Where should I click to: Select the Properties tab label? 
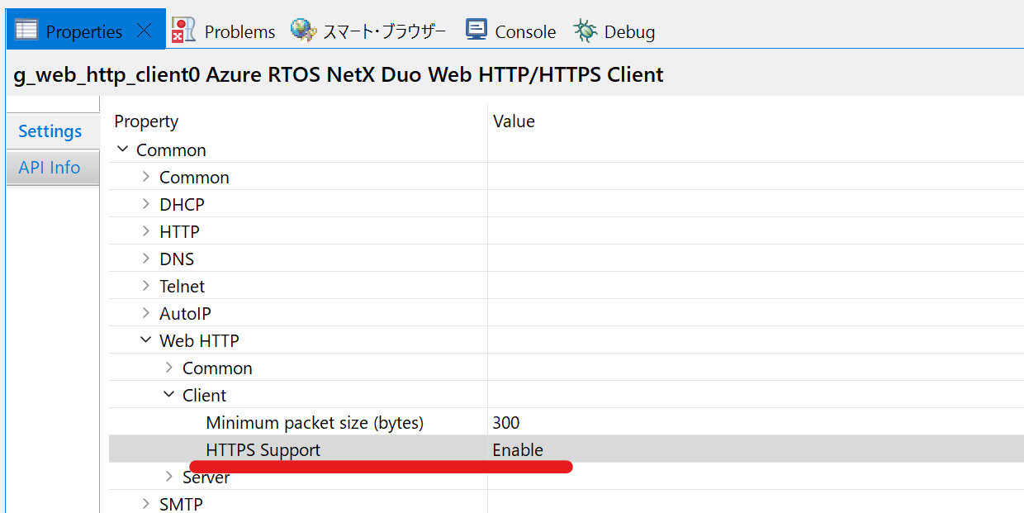coord(84,31)
